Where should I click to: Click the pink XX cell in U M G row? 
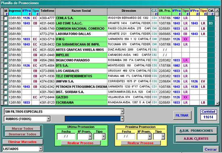click(x=186, y=39)
